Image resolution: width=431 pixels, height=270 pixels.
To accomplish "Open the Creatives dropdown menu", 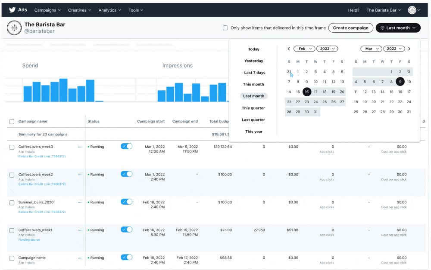I will click(79, 10).
